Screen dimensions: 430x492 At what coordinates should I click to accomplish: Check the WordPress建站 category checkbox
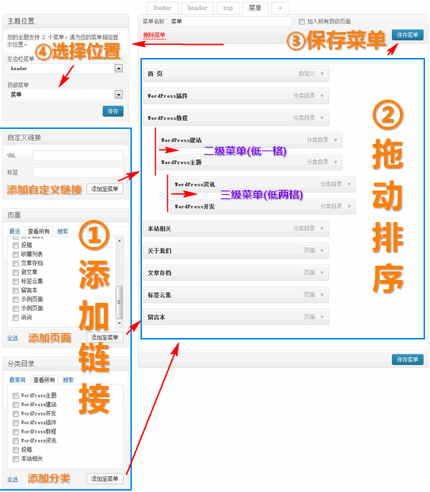(15, 405)
